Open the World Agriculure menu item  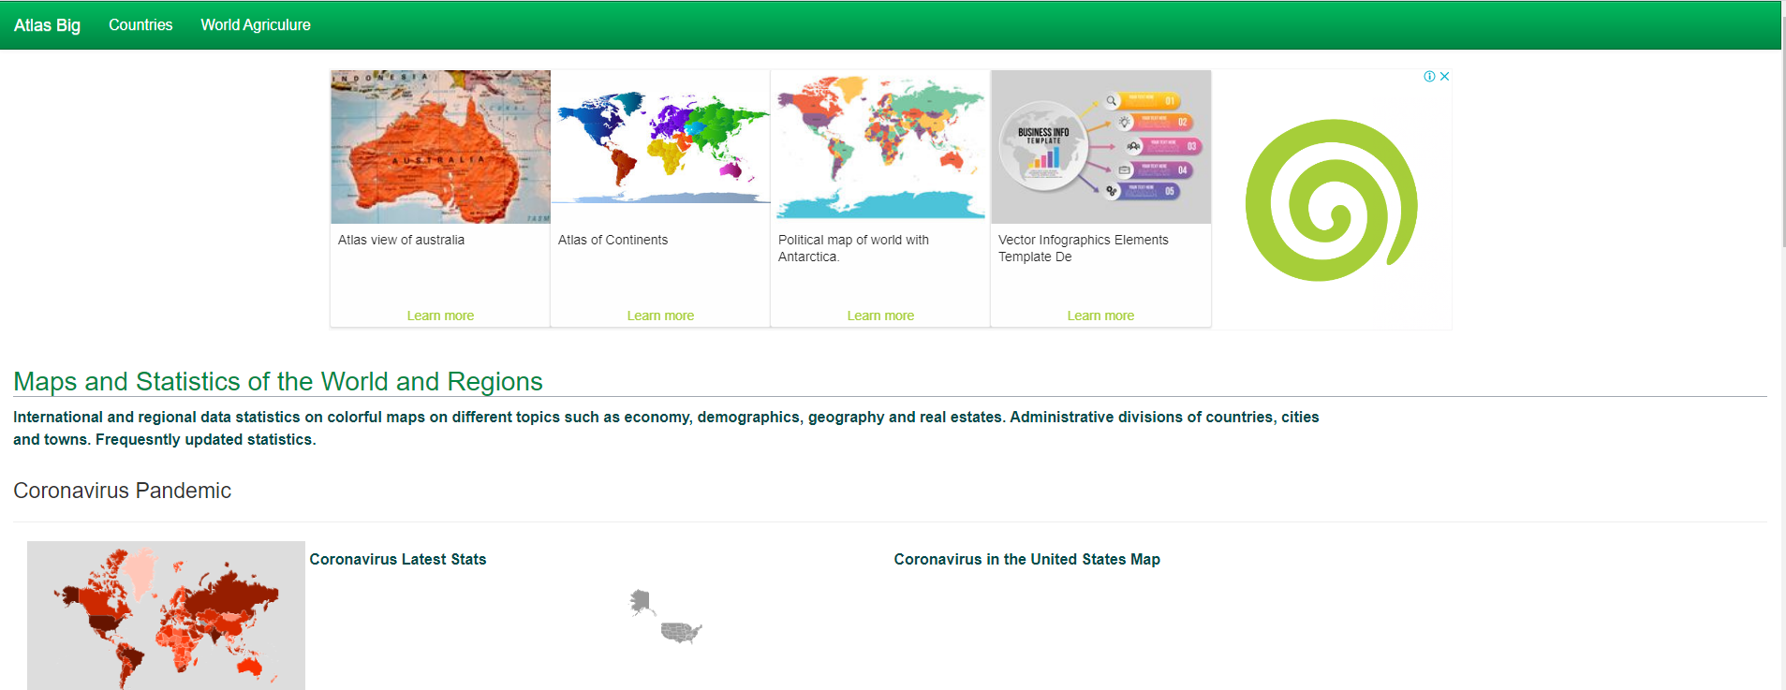(255, 25)
